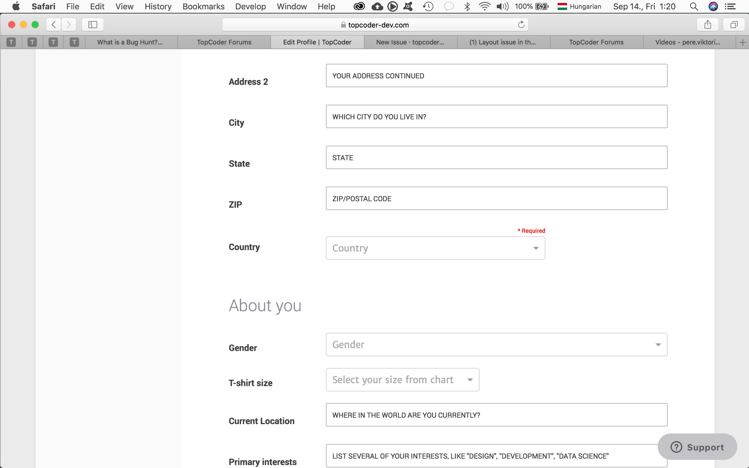Open the Edit menu
The image size is (749, 468).
tap(97, 6)
